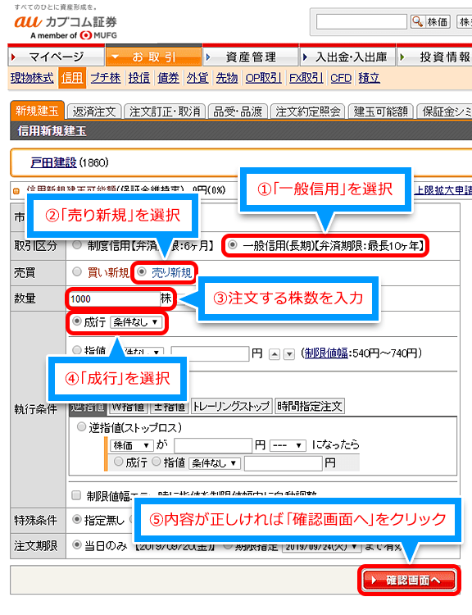Image resolution: width=472 pixels, height=615 pixels.
Task: Open the 条件なし dropdown next to 成行
Action: (x=136, y=322)
